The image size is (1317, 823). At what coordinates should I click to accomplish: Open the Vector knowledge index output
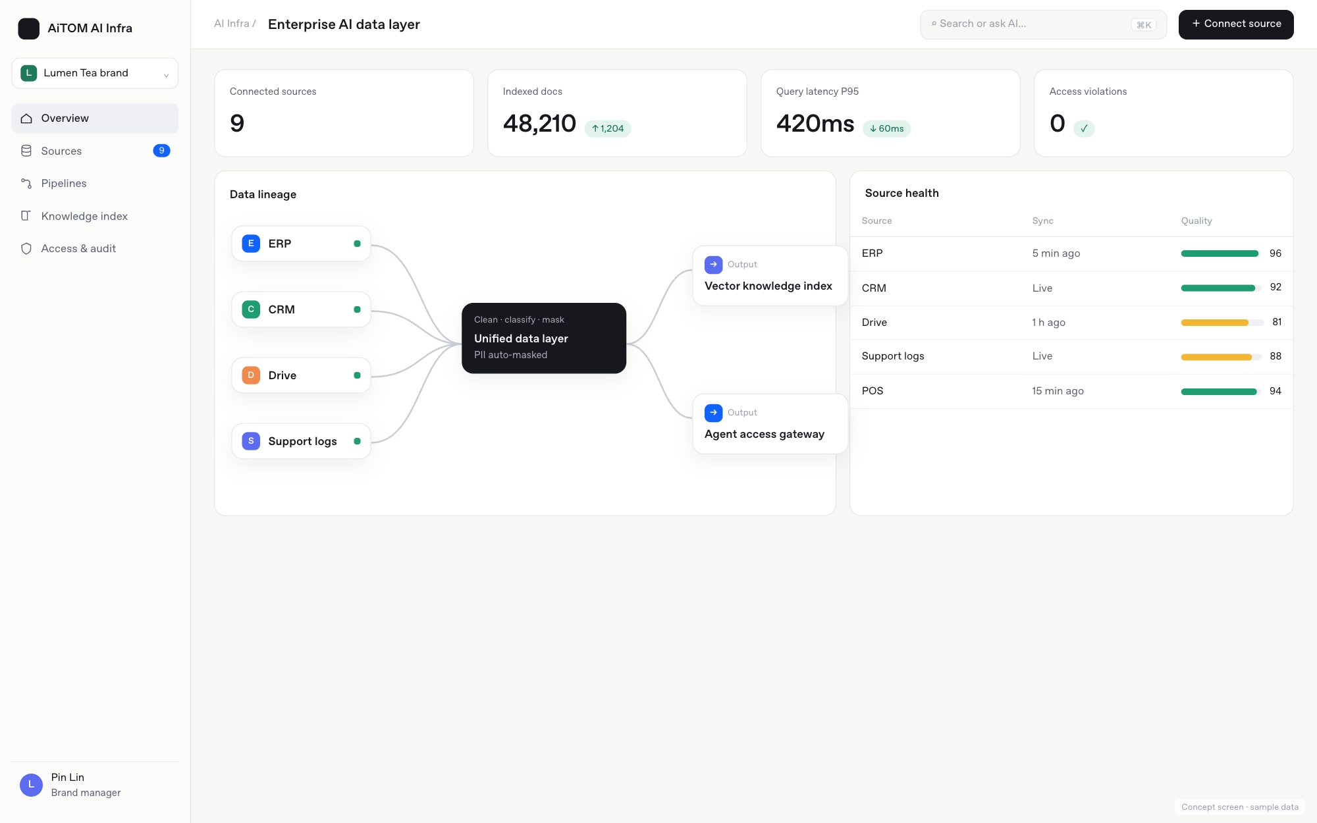[x=770, y=276]
